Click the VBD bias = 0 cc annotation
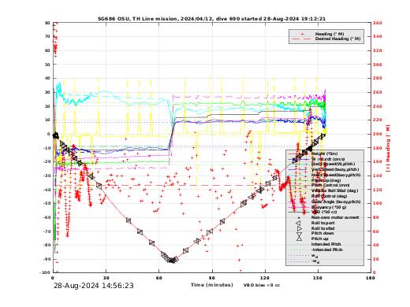 tap(262, 285)
